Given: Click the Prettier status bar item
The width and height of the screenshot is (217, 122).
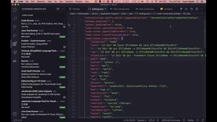Looking at the screenshot, I should [x=191, y=120].
